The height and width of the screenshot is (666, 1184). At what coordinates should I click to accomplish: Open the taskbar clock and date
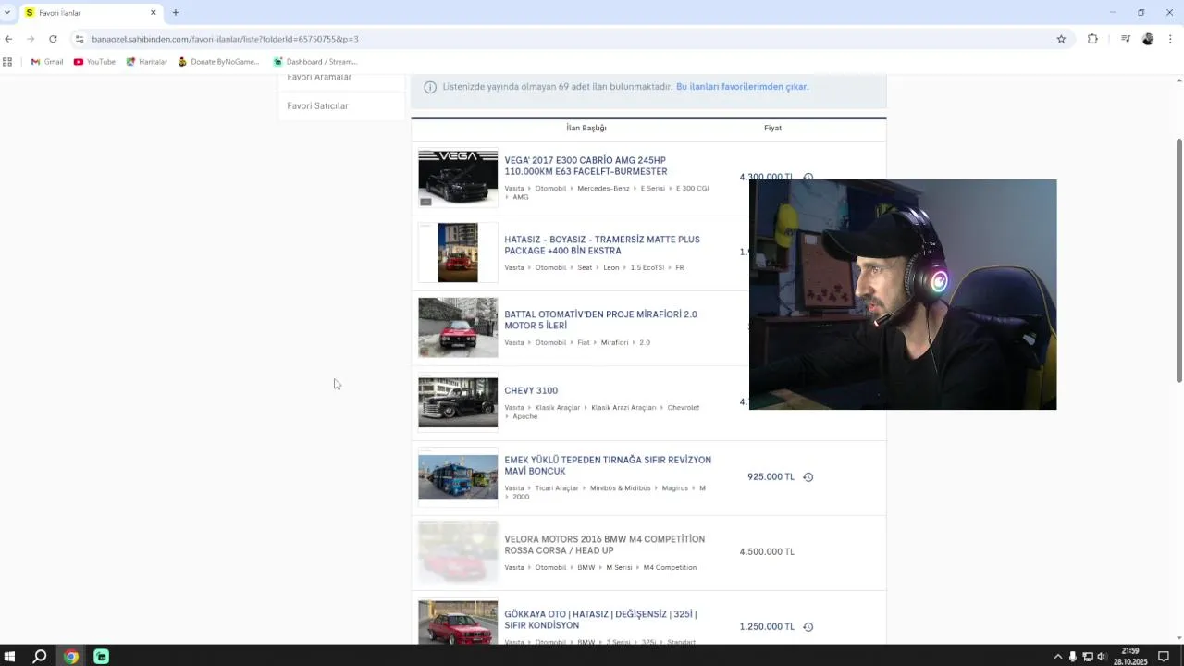(x=1129, y=657)
